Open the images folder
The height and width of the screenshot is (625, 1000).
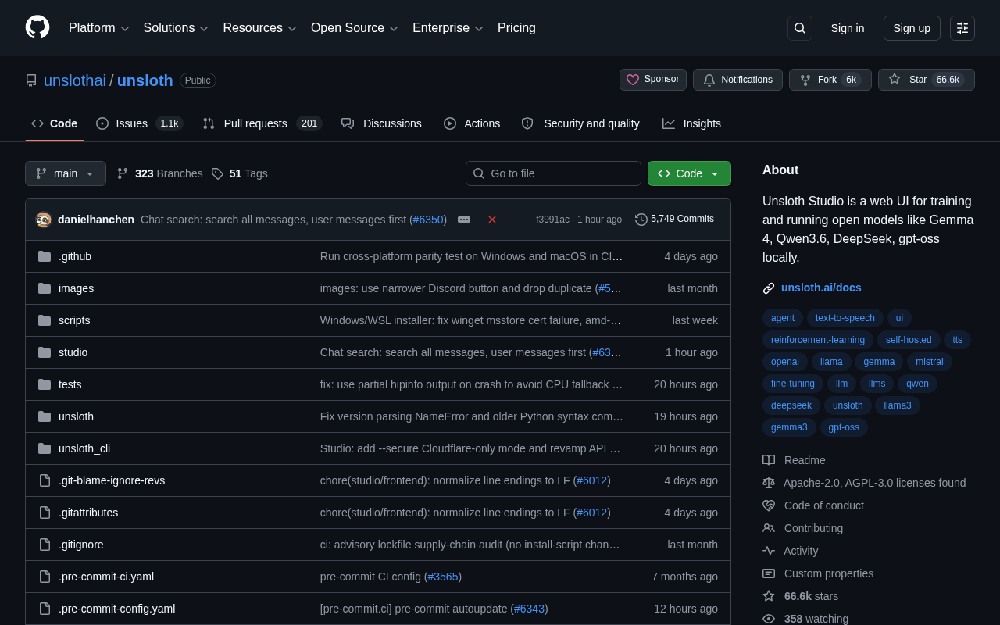(x=76, y=288)
